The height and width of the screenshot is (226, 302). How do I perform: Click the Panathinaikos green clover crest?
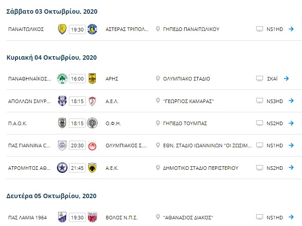click(62, 79)
